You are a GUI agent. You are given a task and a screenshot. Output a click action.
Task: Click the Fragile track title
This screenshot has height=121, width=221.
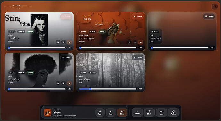tap(10, 35)
